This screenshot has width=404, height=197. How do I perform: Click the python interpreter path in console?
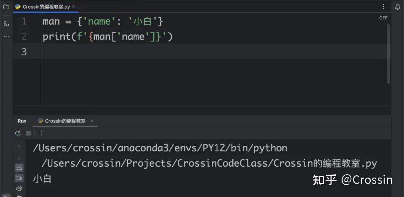click(x=160, y=148)
